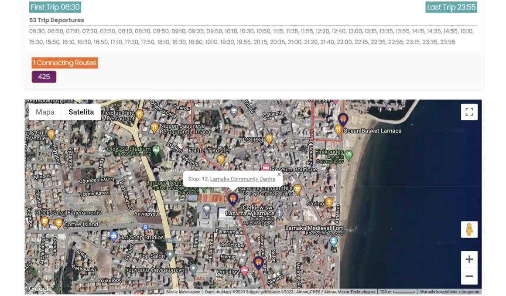Click the bus stop marker near Ocean Basket
506x296 pixels.
(343, 119)
